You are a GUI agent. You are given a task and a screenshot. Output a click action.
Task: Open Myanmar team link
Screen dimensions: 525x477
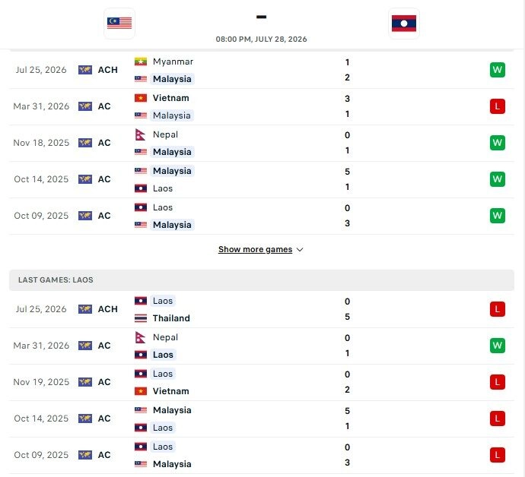click(173, 62)
